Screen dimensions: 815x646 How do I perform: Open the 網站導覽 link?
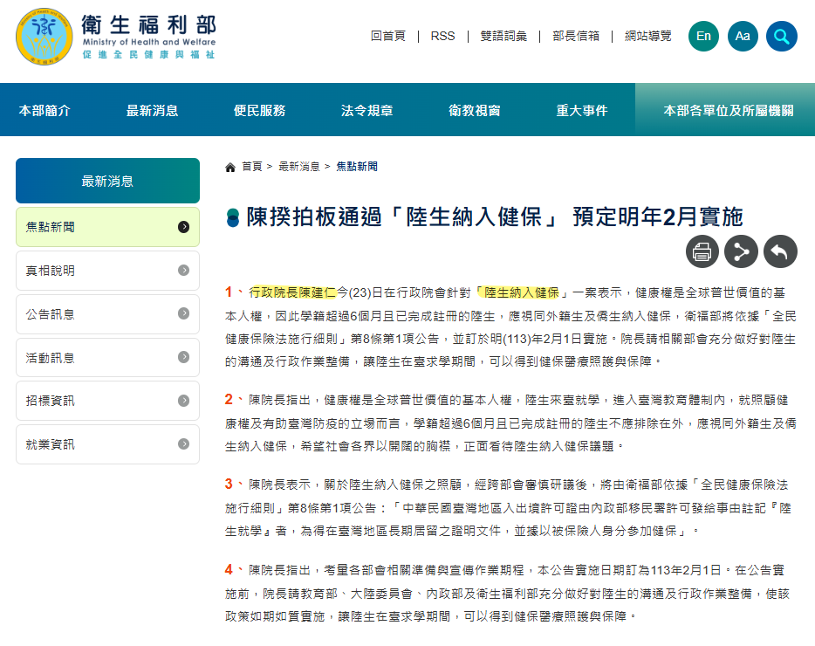coord(648,36)
